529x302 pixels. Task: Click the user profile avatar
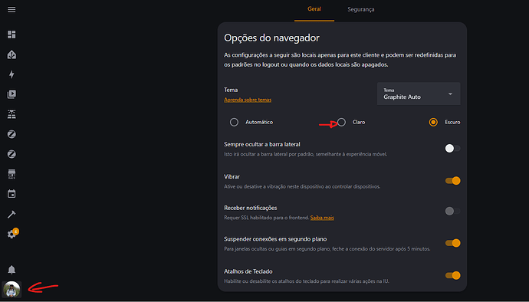pyautogui.click(x=11, y=289)
